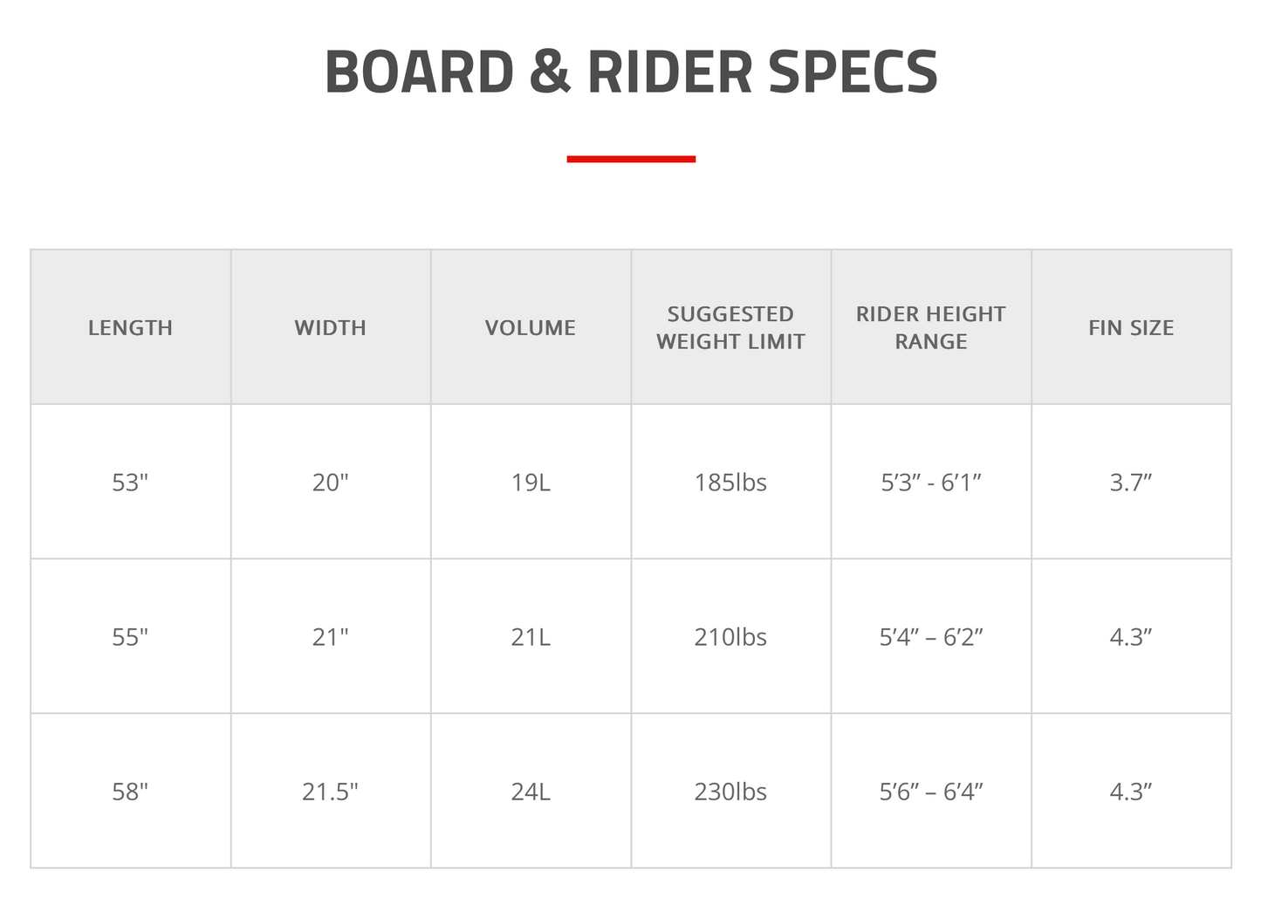Select the 53" length cell
This screenshot has height=898, width=1261.
(x=130, y=483)
